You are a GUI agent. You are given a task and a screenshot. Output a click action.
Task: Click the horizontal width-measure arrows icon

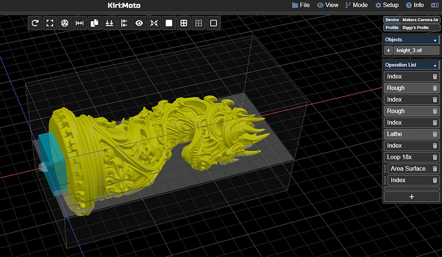point(79,23)
